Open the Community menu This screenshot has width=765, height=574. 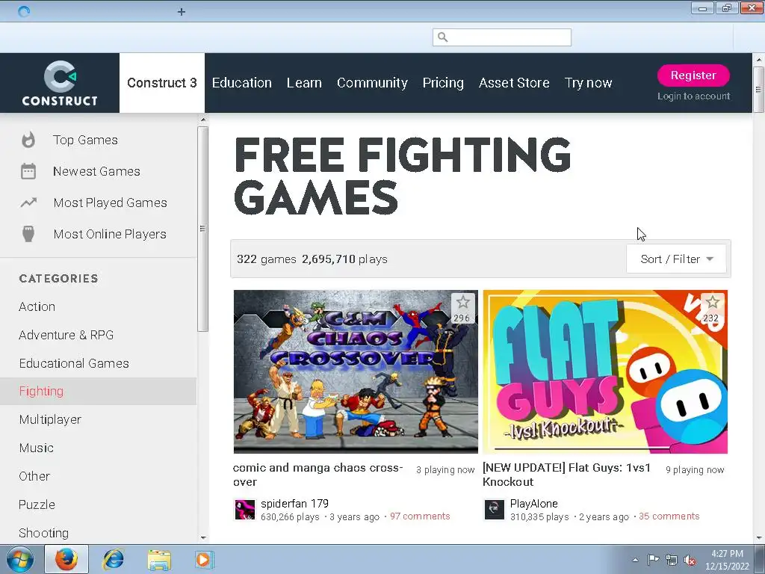click(x=372, y=83)
